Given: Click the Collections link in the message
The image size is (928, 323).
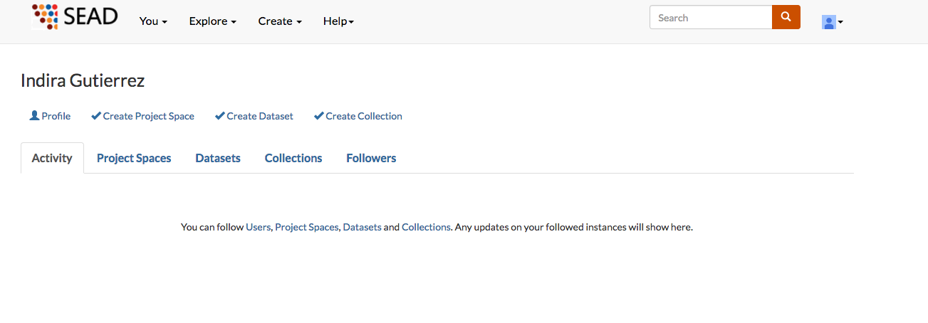Looking at the screenshot, I should coord(426,227).
